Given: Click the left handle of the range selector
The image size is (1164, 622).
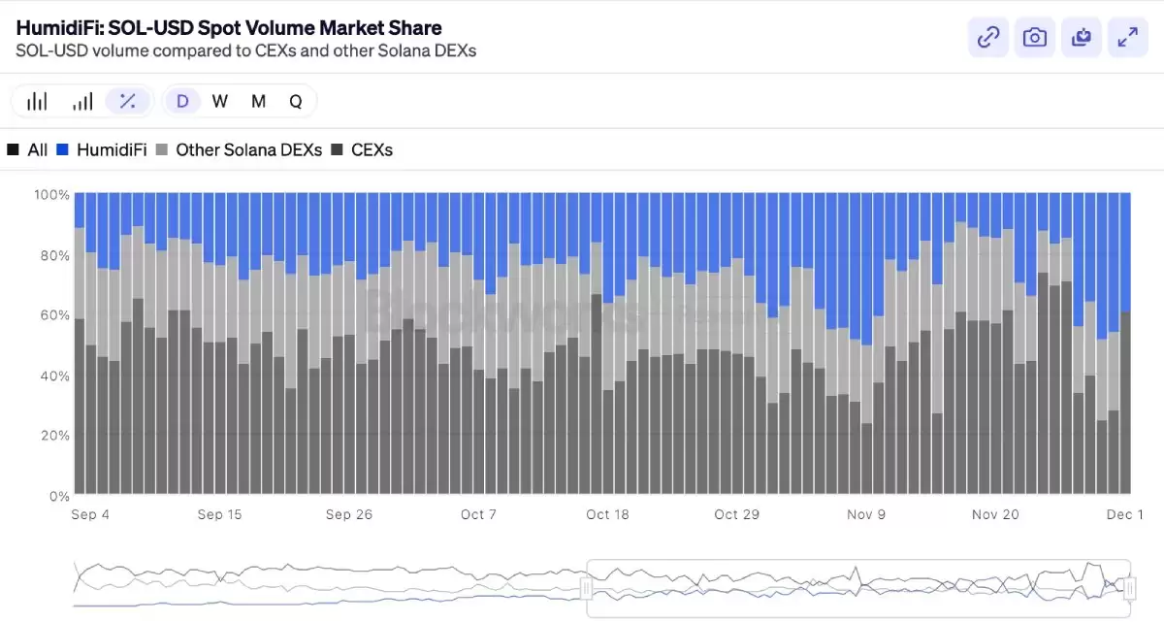Looking at the screenshot, I should tap(586, 587).
